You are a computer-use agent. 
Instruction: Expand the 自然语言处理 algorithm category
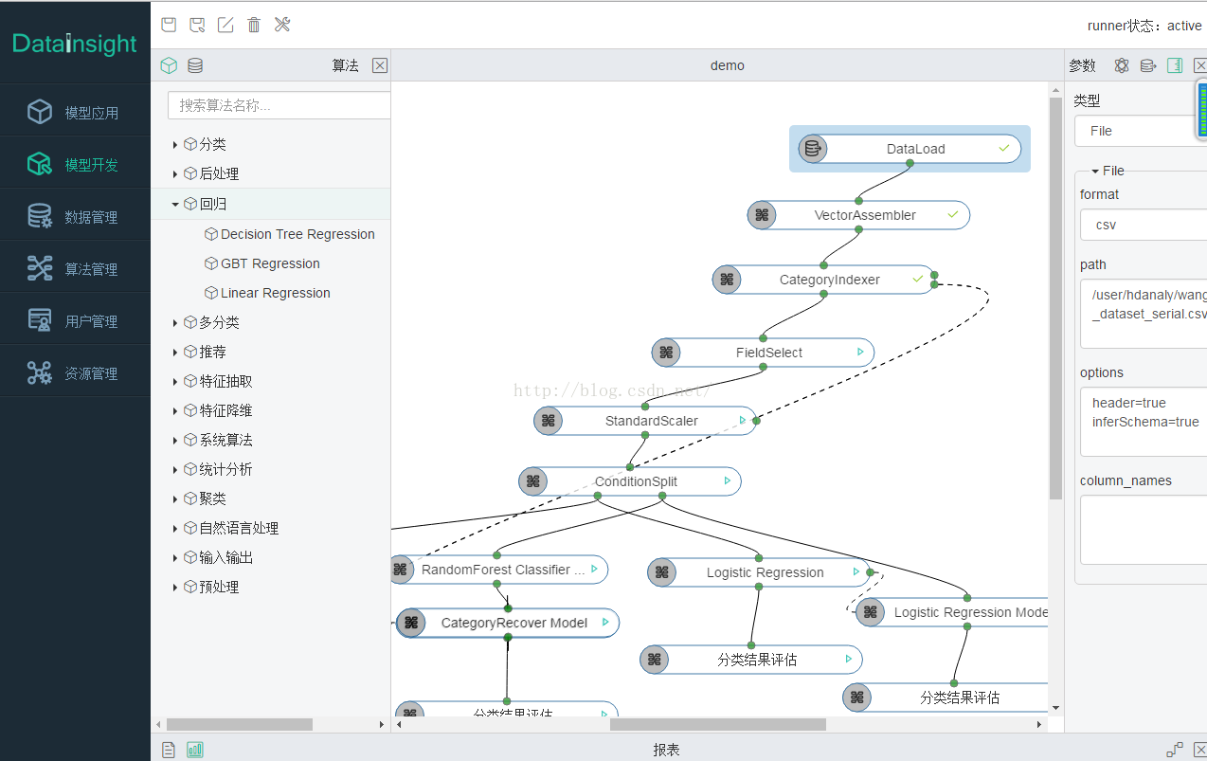pyautogui.click(x=175, y=529)
